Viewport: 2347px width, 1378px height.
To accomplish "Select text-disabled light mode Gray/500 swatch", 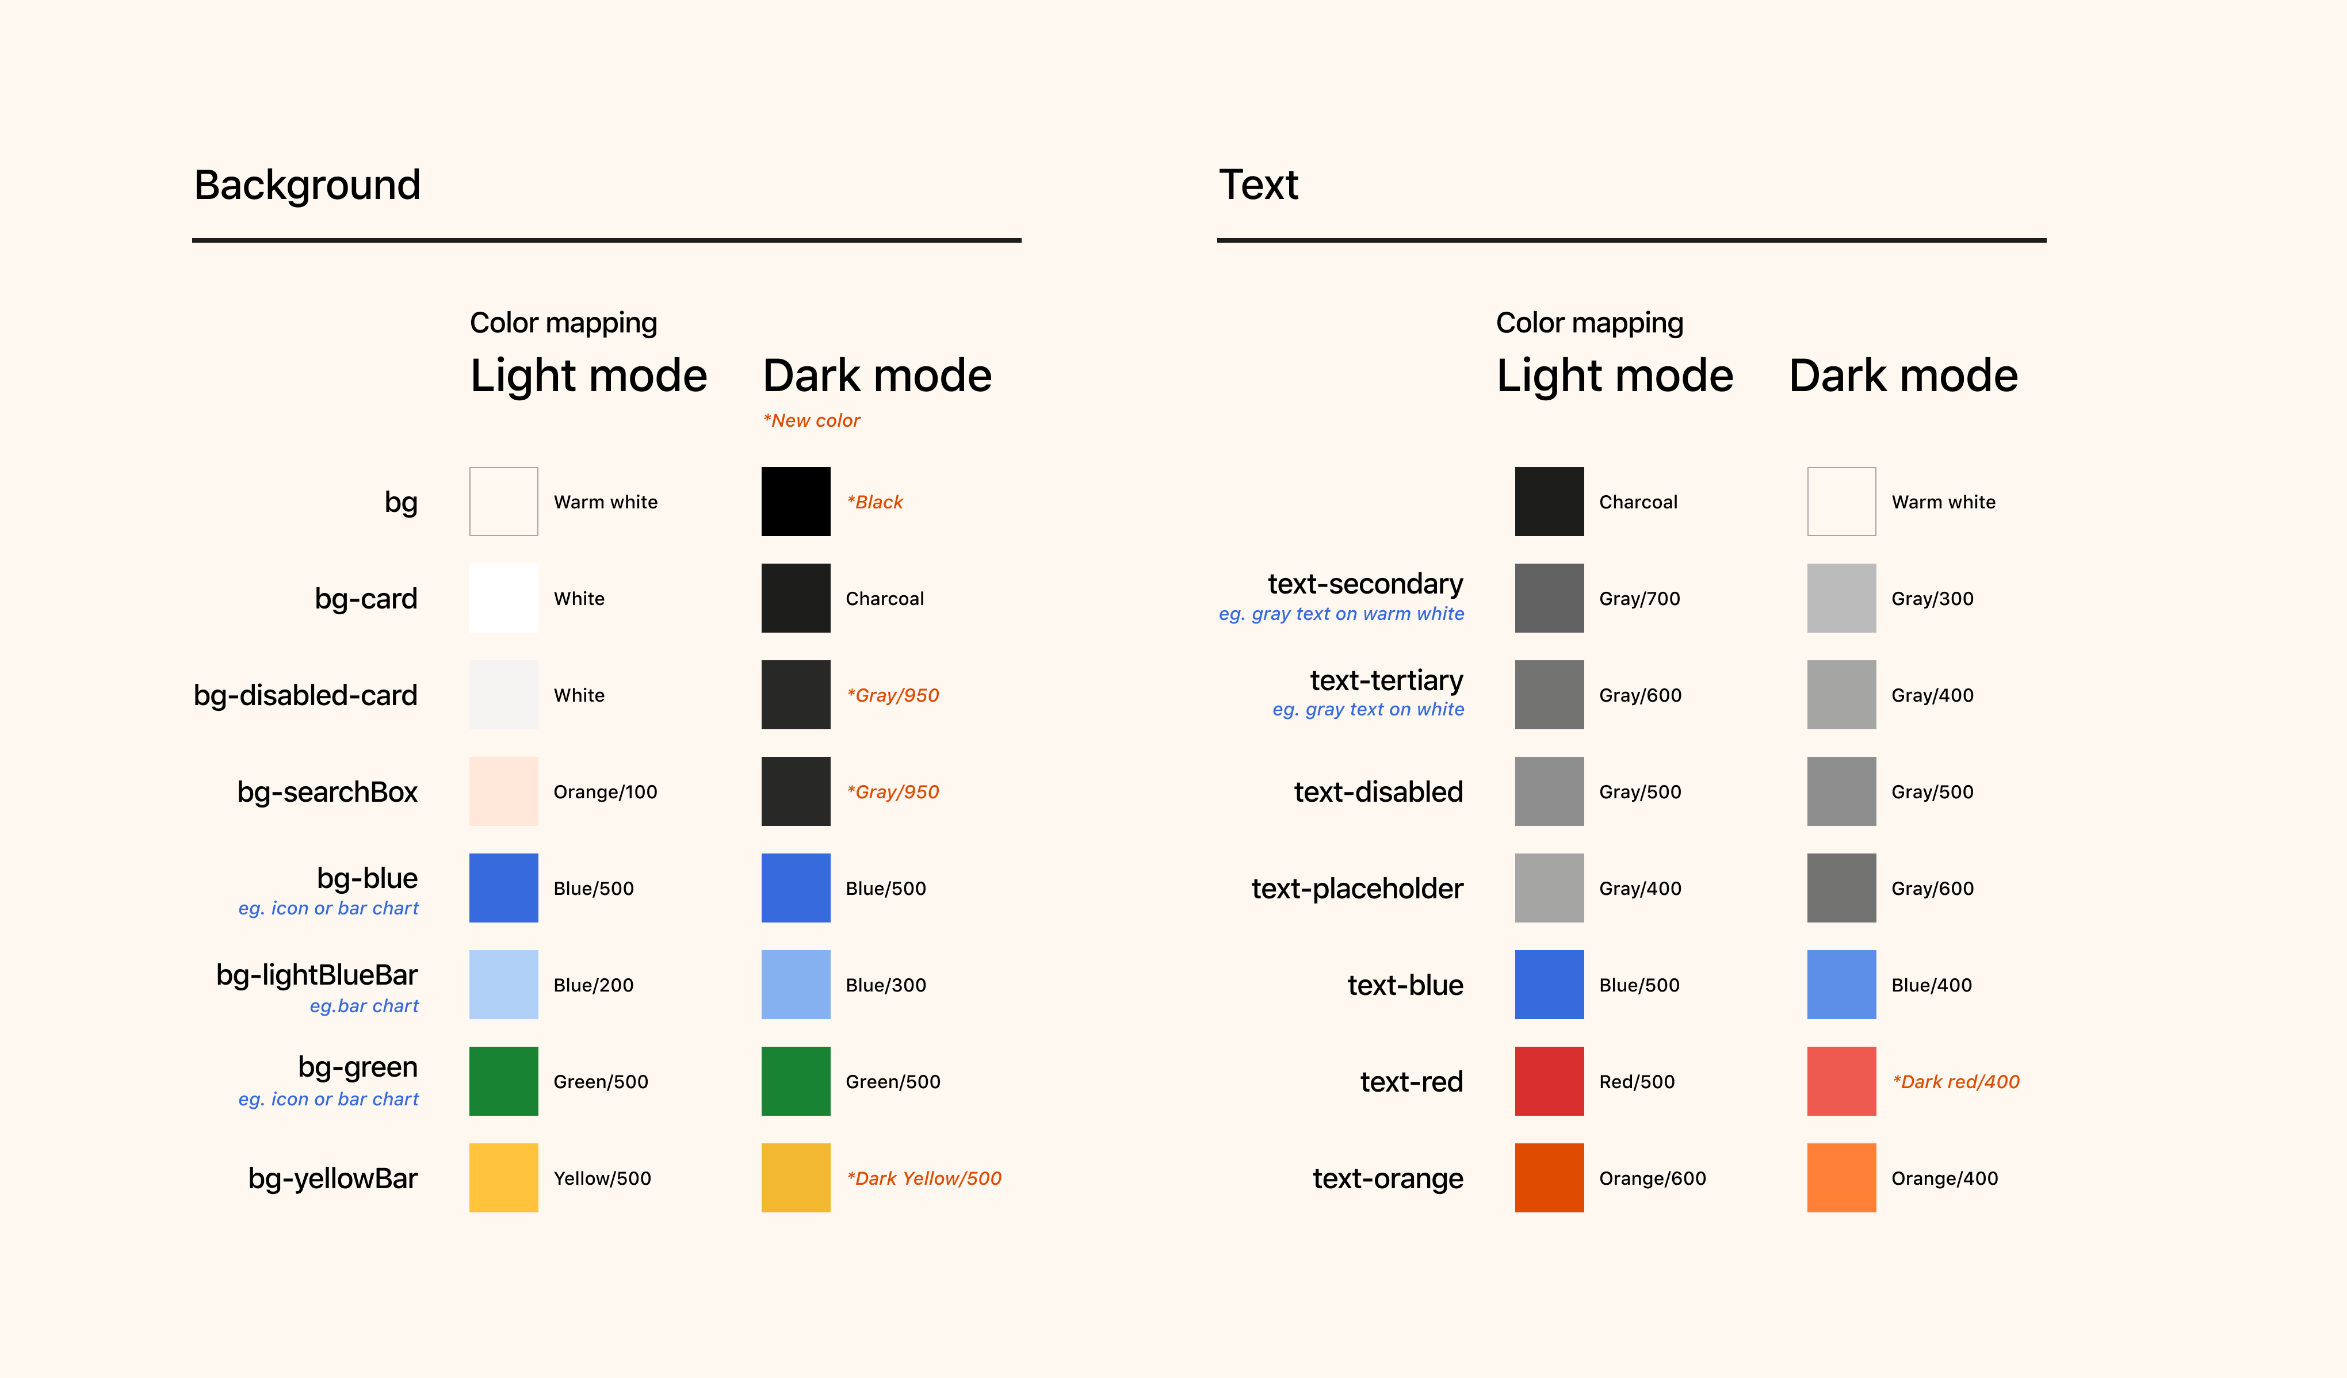I will 1549,791.
